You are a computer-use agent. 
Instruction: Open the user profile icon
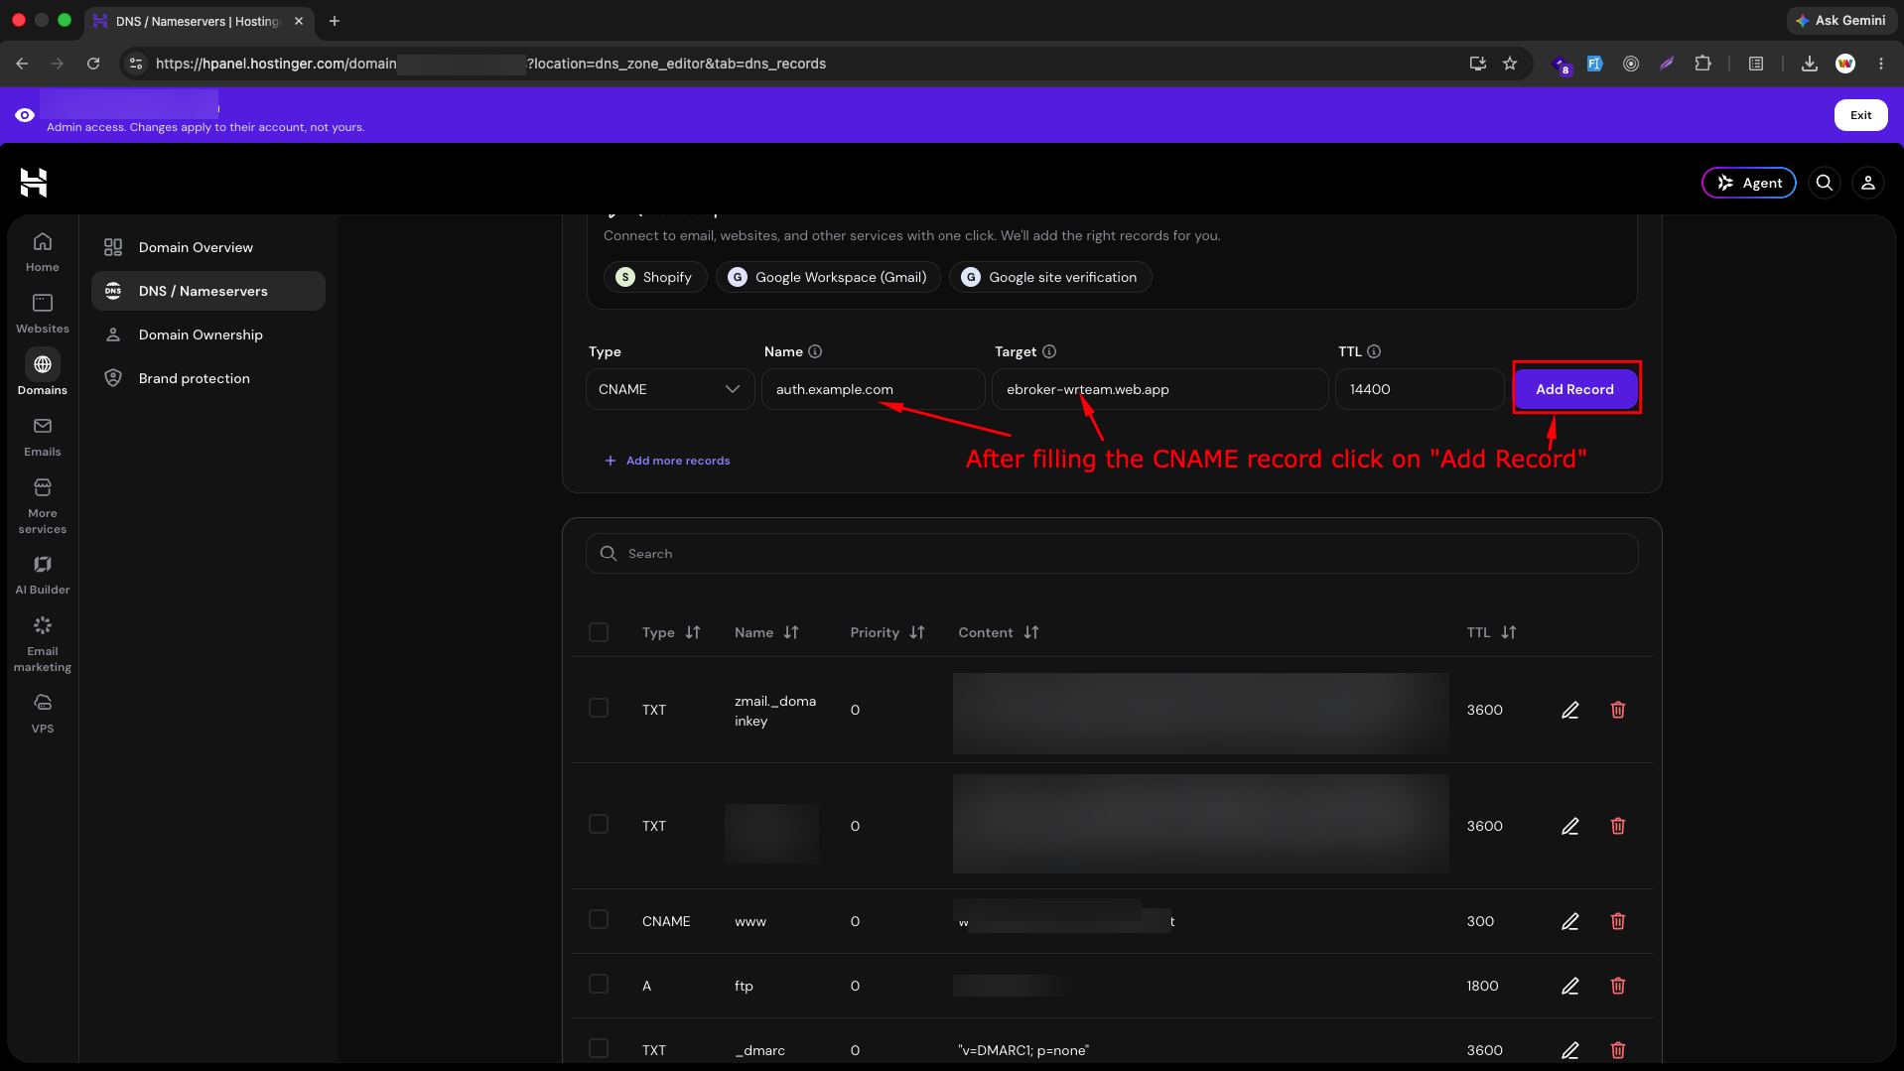pyautogui.click(x=1868, y=183)
